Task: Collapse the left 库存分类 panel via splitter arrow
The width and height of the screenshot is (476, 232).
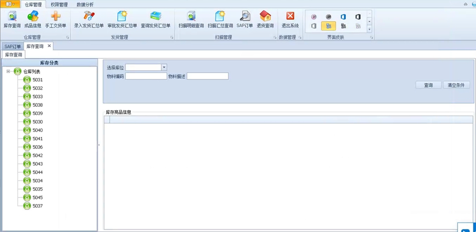Action: (99, 145)
